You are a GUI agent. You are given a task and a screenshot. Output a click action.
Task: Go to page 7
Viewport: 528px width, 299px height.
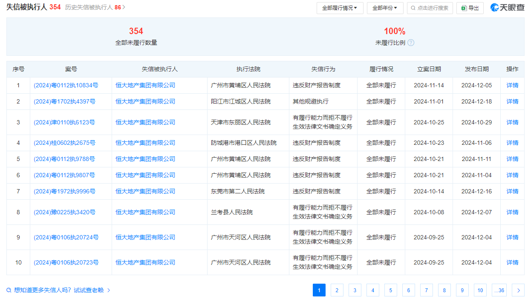(x=426, y=290)
